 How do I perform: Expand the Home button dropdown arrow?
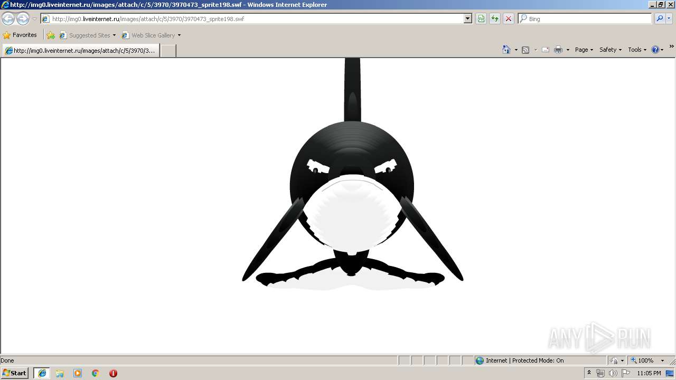(516, 50)
